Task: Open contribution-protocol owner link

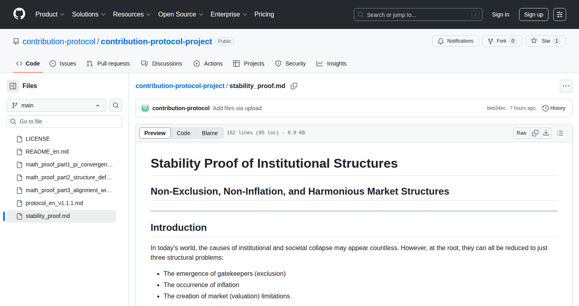Action: [x=59, y=41]
